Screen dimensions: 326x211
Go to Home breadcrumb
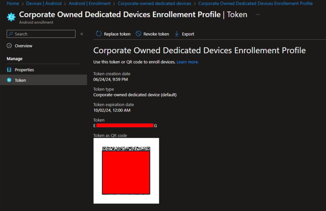[13, 3]
